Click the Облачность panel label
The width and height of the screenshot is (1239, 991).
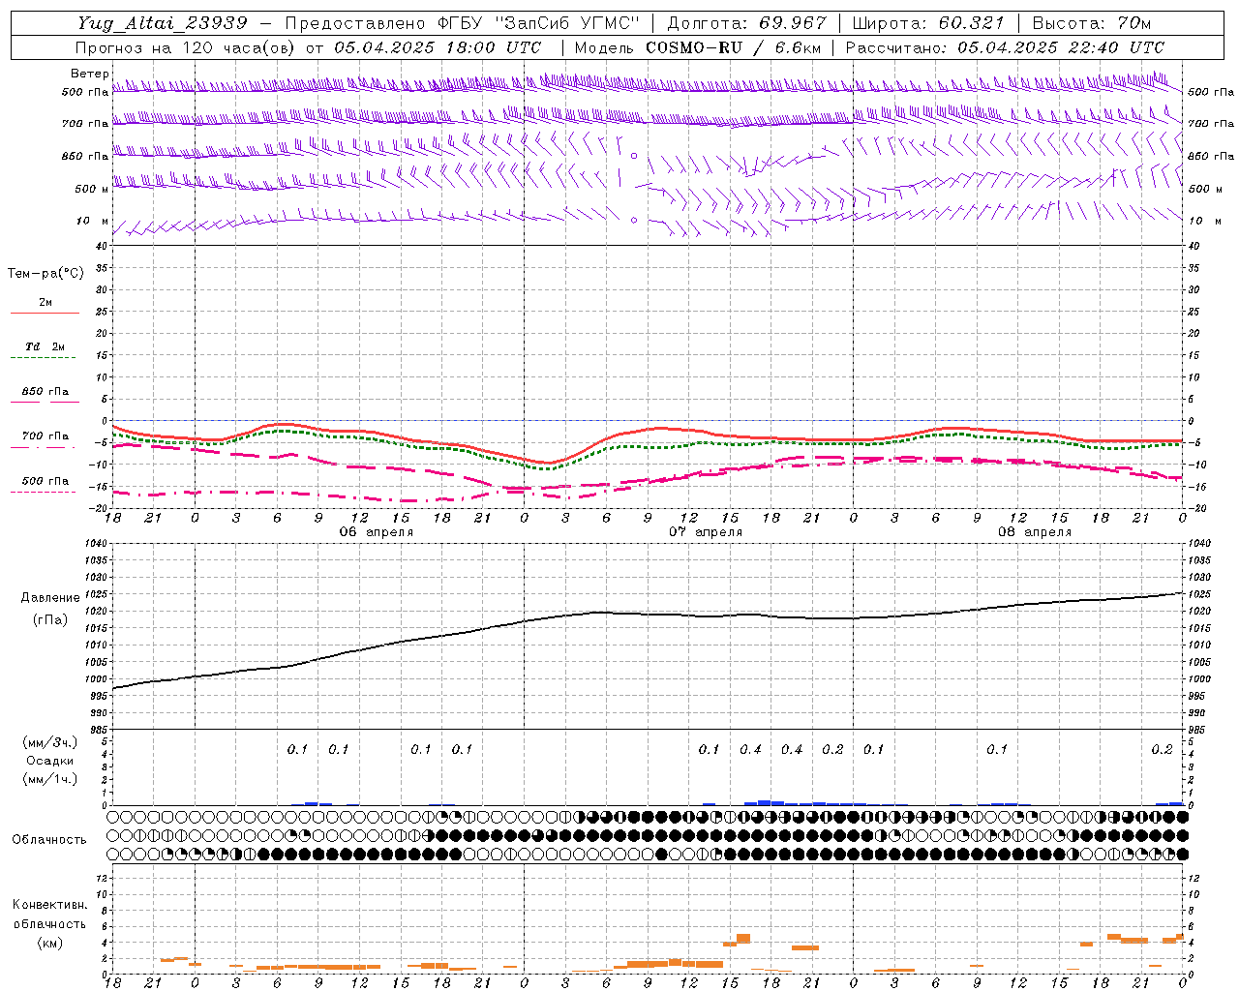pyautogui.click(x=49, y=839)
